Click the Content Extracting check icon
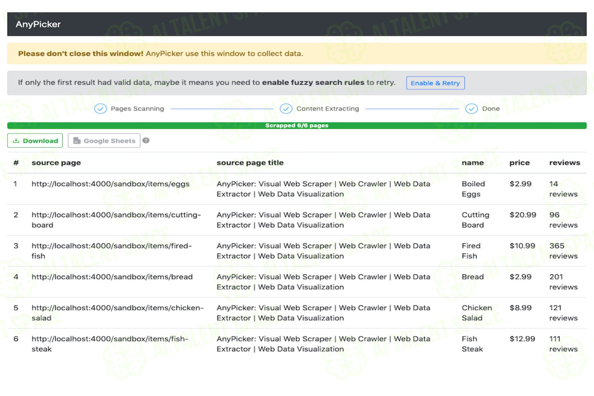This screenshot has height=396, width=594. [x=286, y=109]
